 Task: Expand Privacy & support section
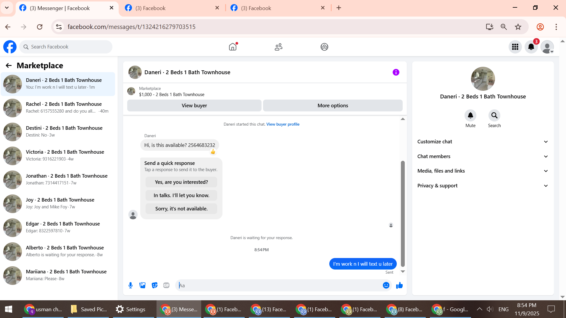click(483, 186)
